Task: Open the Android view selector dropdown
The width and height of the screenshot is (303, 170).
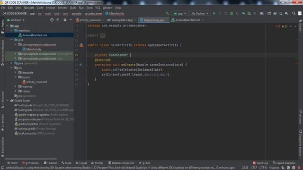Action: click(x=16, y=20)
